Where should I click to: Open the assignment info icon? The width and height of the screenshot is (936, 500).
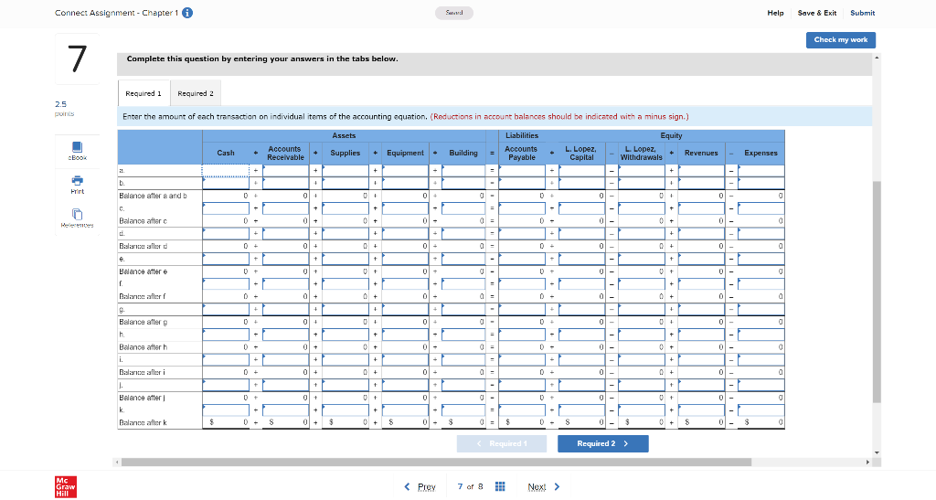click(x=187, y=13)
